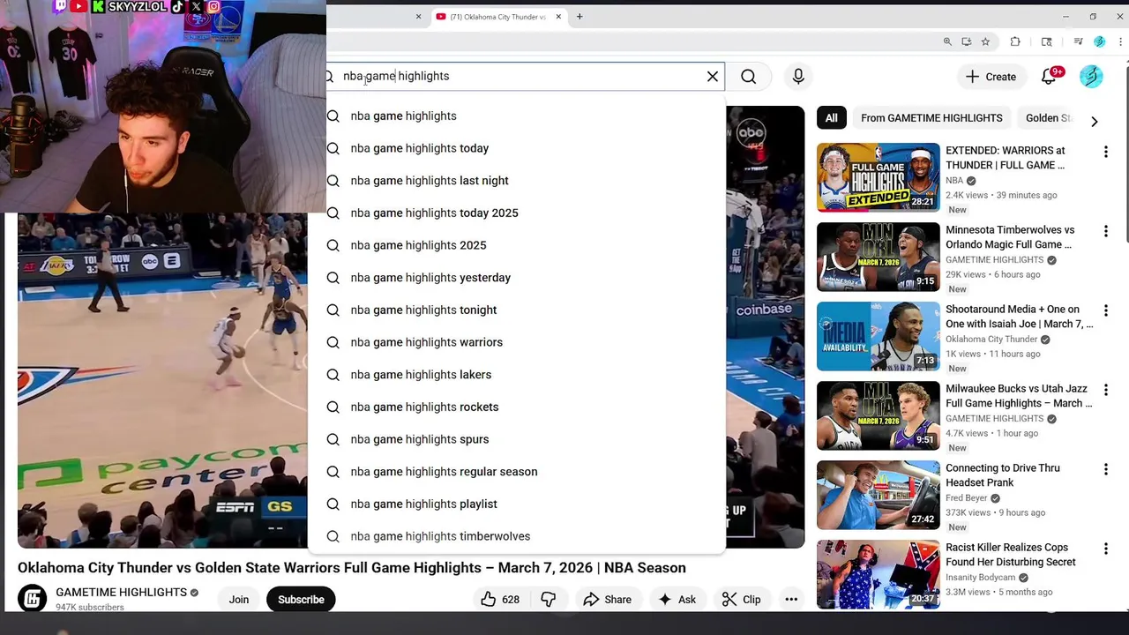Choose suggestion 'nba game highlights today 2025'
The width and height of the screenshot is (1129, 635).
pos(517,213)
